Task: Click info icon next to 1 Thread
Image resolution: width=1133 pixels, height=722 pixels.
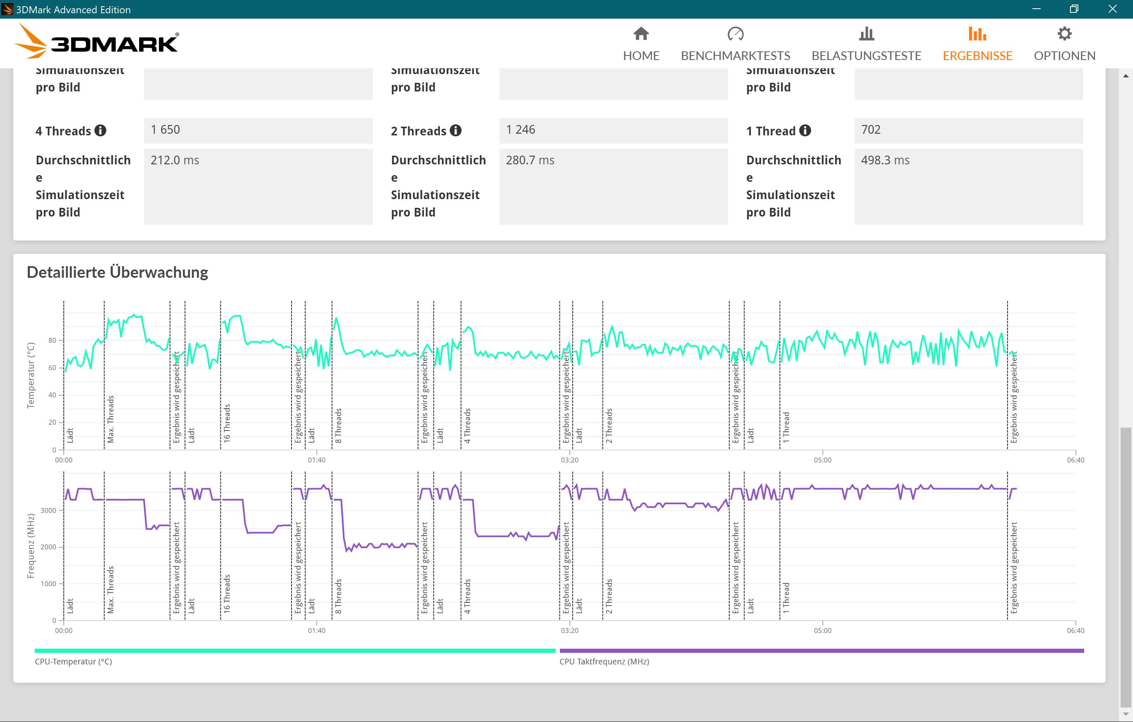Action: [x=805, y=131]
